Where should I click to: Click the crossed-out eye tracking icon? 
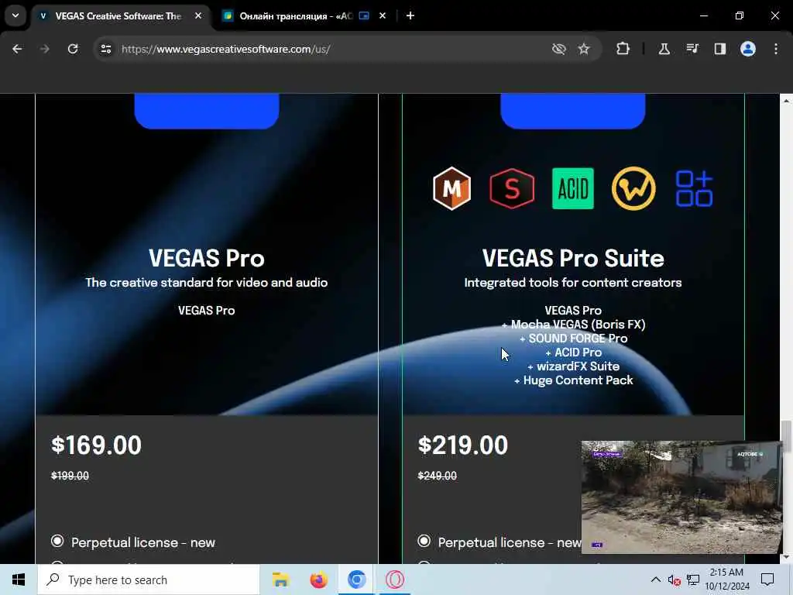click(559, 49)
